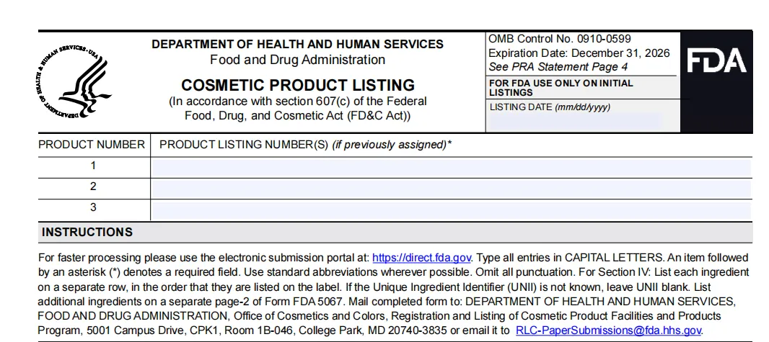Click the HHS eagle seal logo
The width and height of the screenshot is (769, 342).
pos(74,81)
